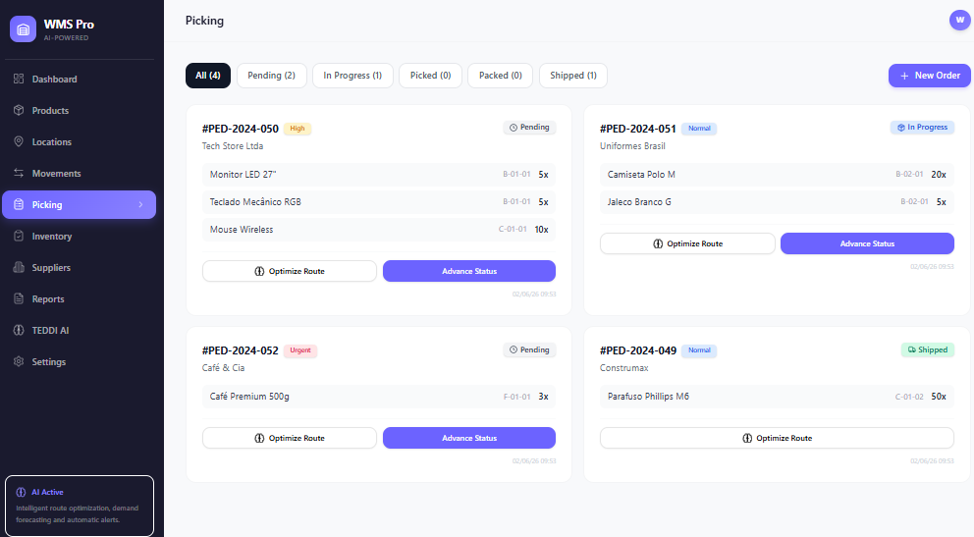974x537 pixels.
Task: Show In Progress (1) orders
Action: pyautogui.click(x=352, y=76)
